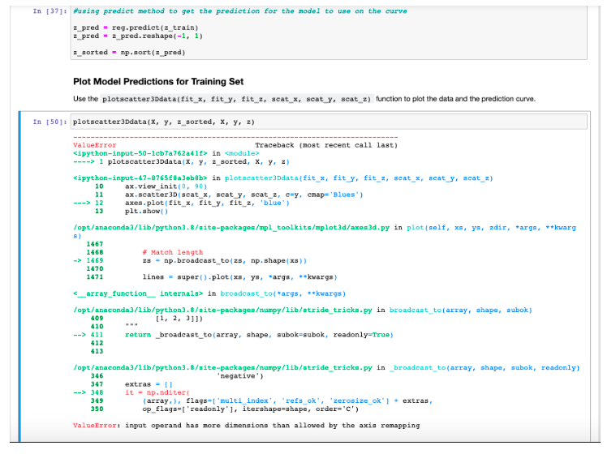Click the green comment line in cell 37
616x454 pixels.
[x=240, y=11]
